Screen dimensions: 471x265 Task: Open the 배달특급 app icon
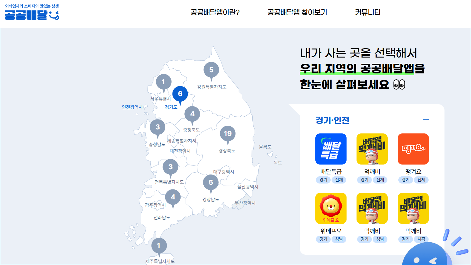click(x=331, y=149)
